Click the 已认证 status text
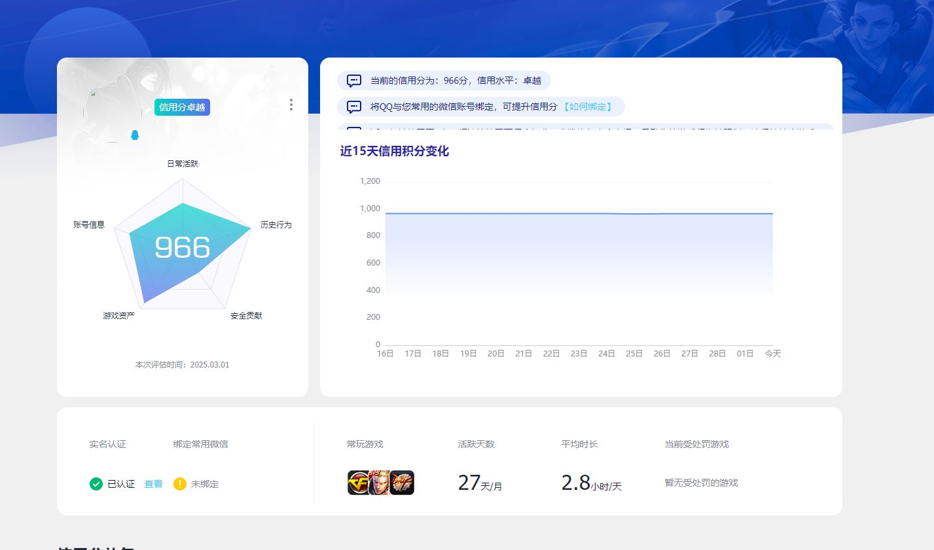Viewport: 934px width, 550px height. [x=121, y=484]
